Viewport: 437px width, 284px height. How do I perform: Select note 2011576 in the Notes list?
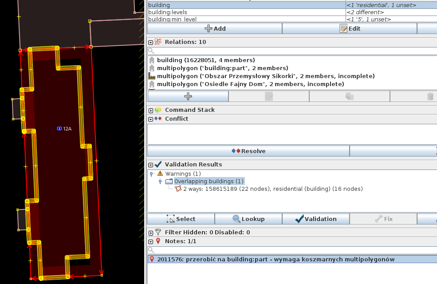click(x=275, y=260)
